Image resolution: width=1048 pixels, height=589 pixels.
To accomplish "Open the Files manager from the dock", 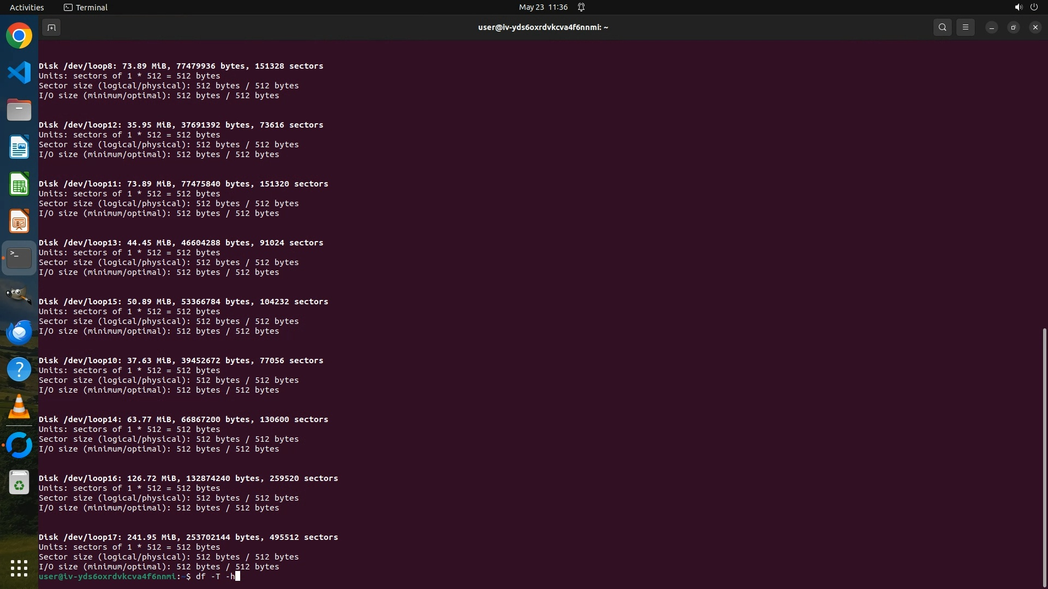I will 19,110.
